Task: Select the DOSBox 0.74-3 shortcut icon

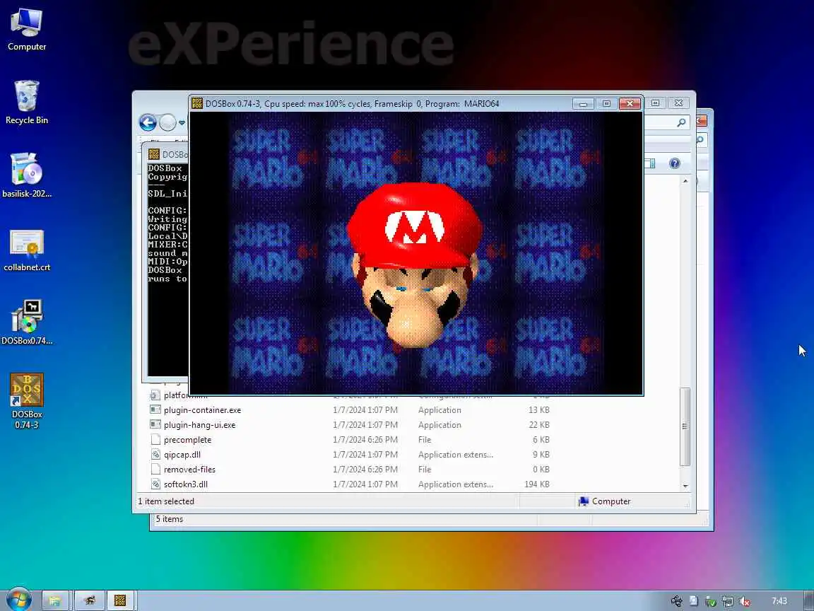Action: [x=26, y=401]
